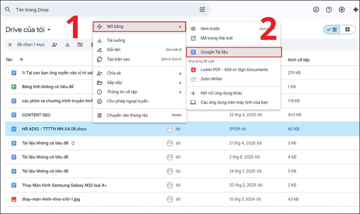Click the search magnifier icon
The width and height of the screenshot is (360, 214).
[8, 9]
